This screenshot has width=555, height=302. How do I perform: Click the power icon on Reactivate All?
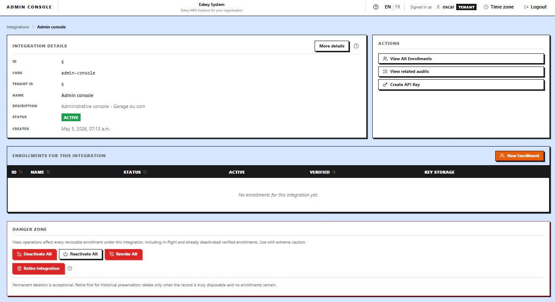point(65,254)
